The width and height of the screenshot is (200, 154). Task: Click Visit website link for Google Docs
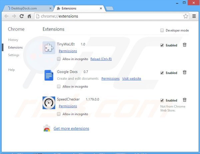[x=131, y=78]
